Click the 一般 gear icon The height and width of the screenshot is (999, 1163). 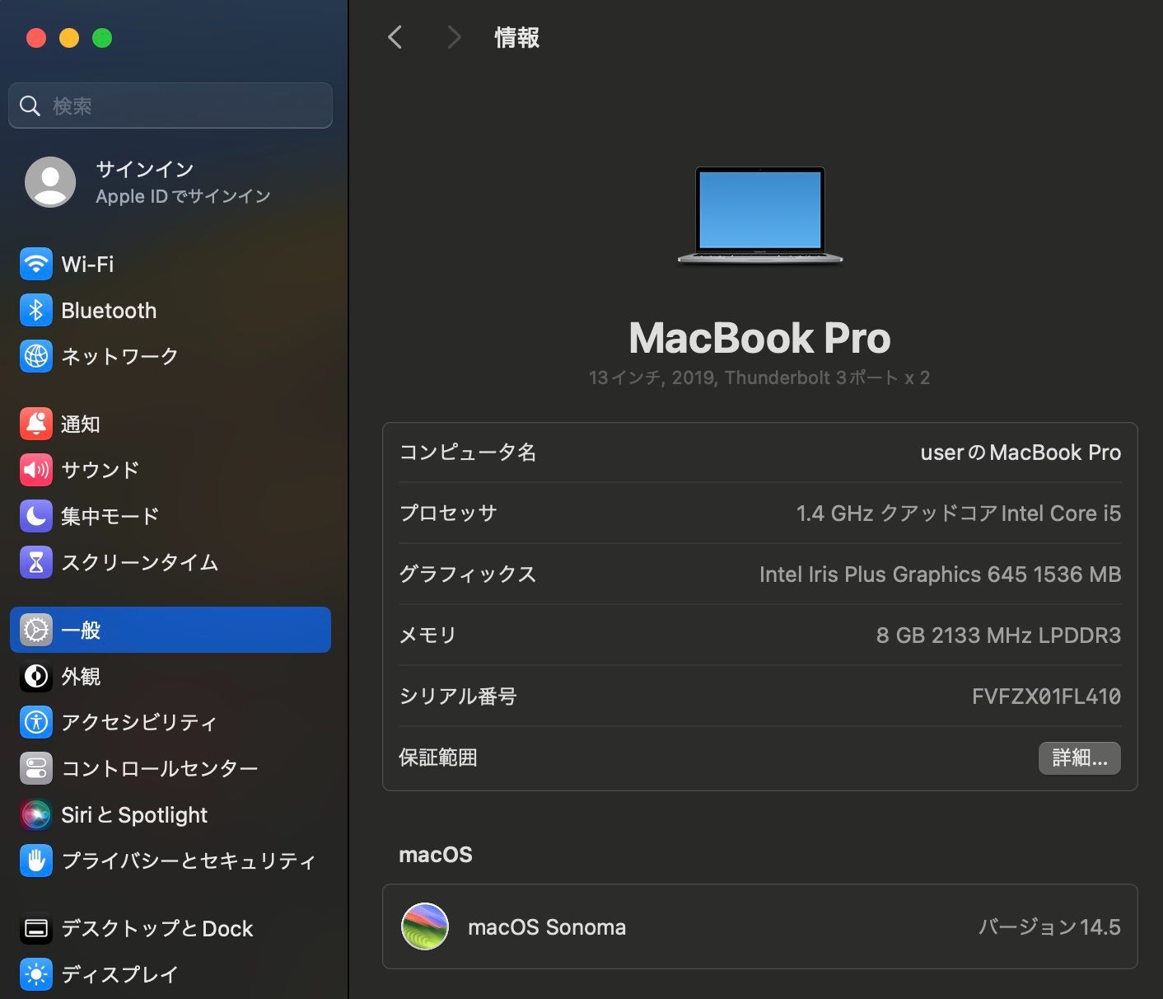point(35,630)
